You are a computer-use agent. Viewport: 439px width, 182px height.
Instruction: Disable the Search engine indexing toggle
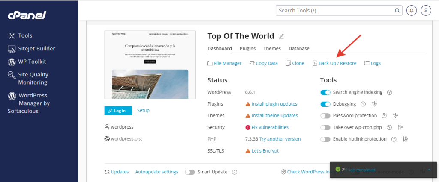pos(325,92)
